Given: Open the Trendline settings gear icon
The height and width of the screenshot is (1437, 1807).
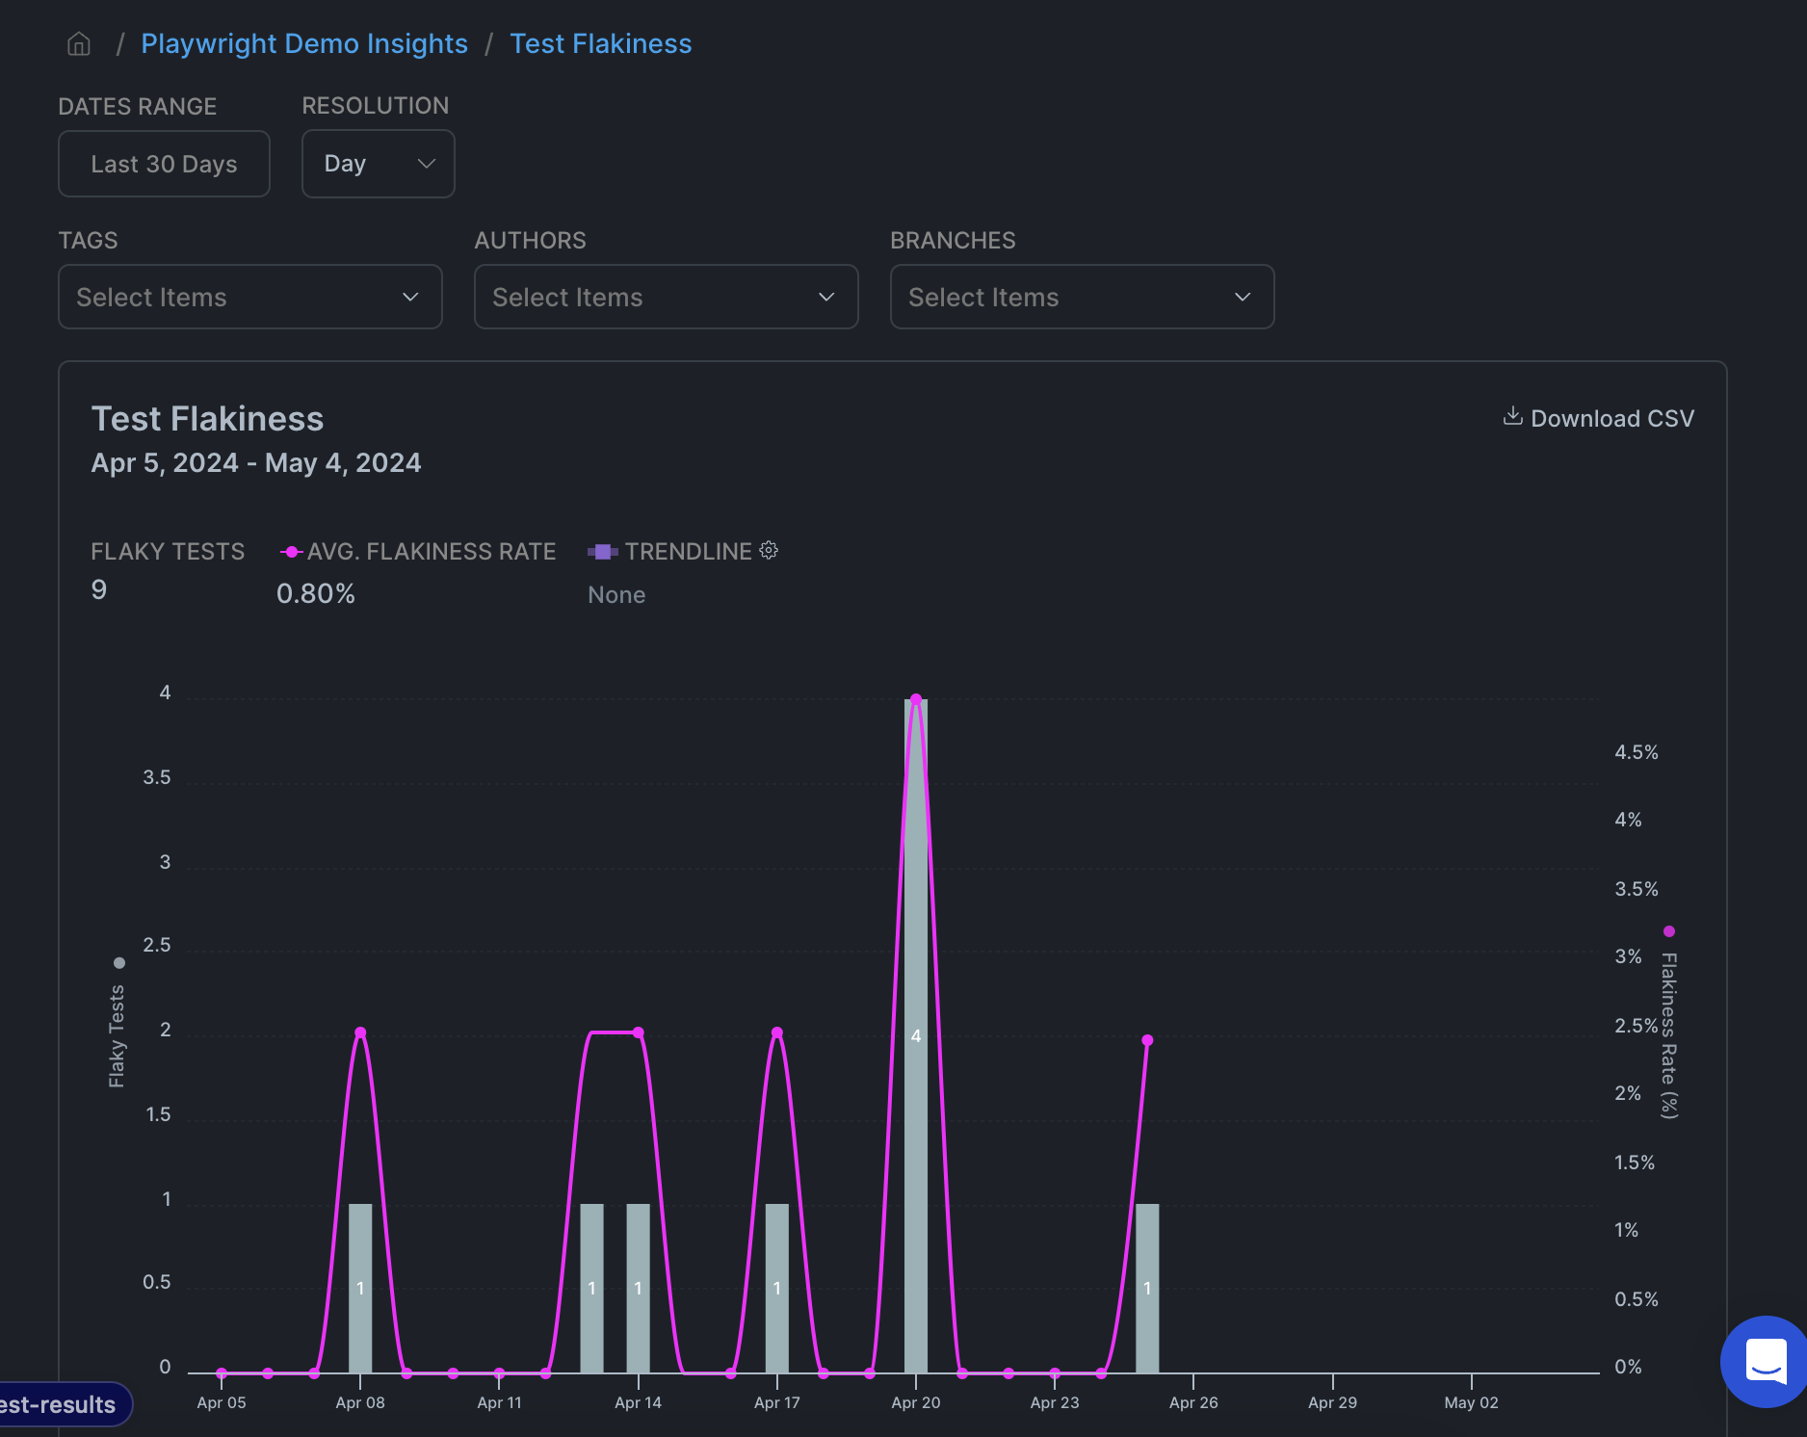Looking at the screenshot, I should click(768, 550).
